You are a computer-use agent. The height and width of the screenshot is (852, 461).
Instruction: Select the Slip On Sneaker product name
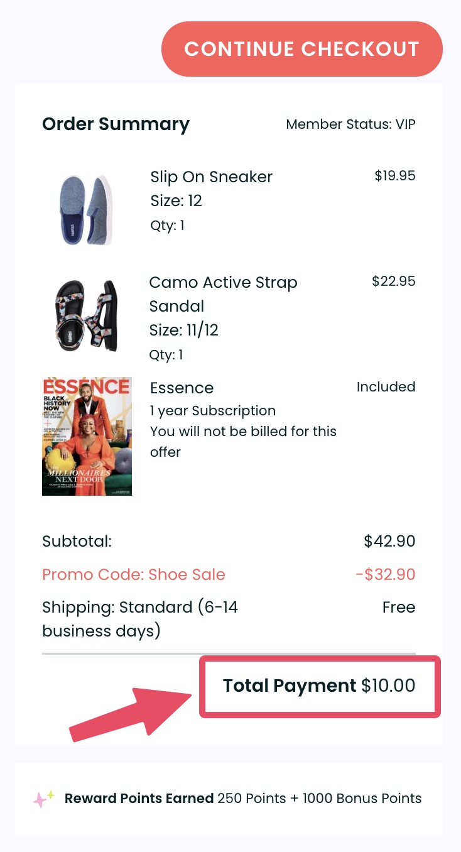point(211,177)
